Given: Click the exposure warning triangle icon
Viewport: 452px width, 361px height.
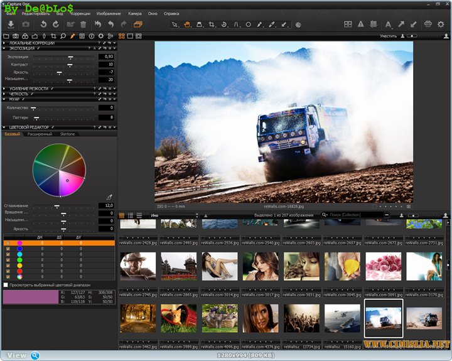Looking at the screenshot, I should (x=361, y=24).
